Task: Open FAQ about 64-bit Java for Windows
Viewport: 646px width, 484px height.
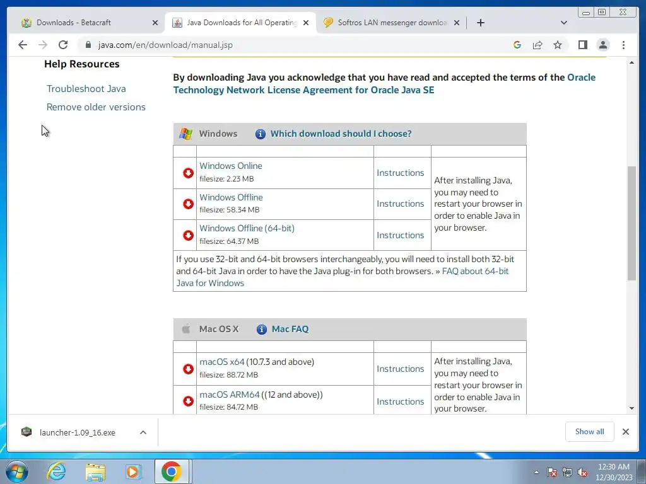Action: 343,277
